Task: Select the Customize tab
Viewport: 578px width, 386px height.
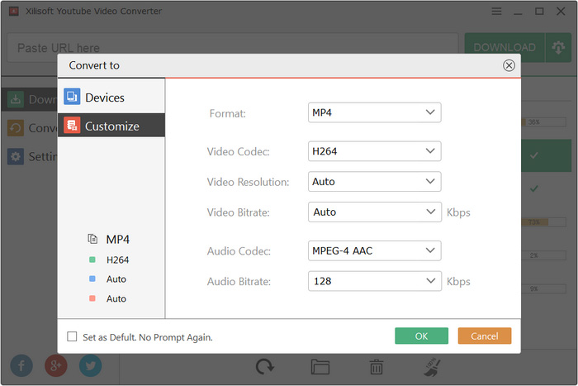Action: click(x=111, y=126)
